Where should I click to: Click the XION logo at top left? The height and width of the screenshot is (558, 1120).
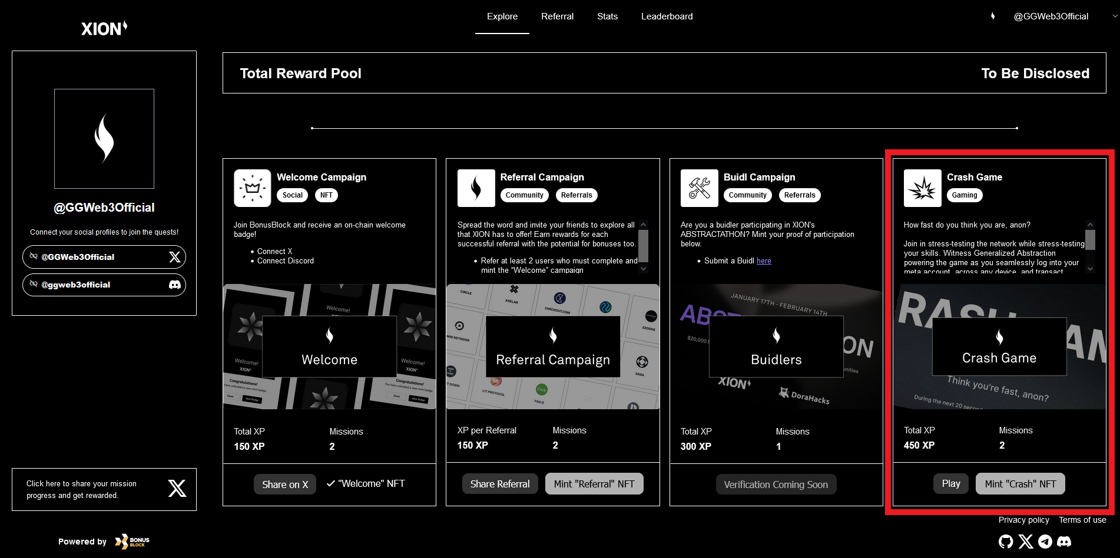pos(104,28)
